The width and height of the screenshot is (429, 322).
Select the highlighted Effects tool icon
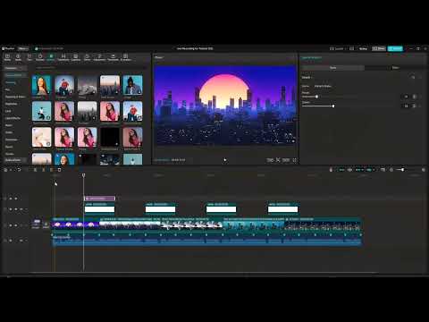click(51, 57)
